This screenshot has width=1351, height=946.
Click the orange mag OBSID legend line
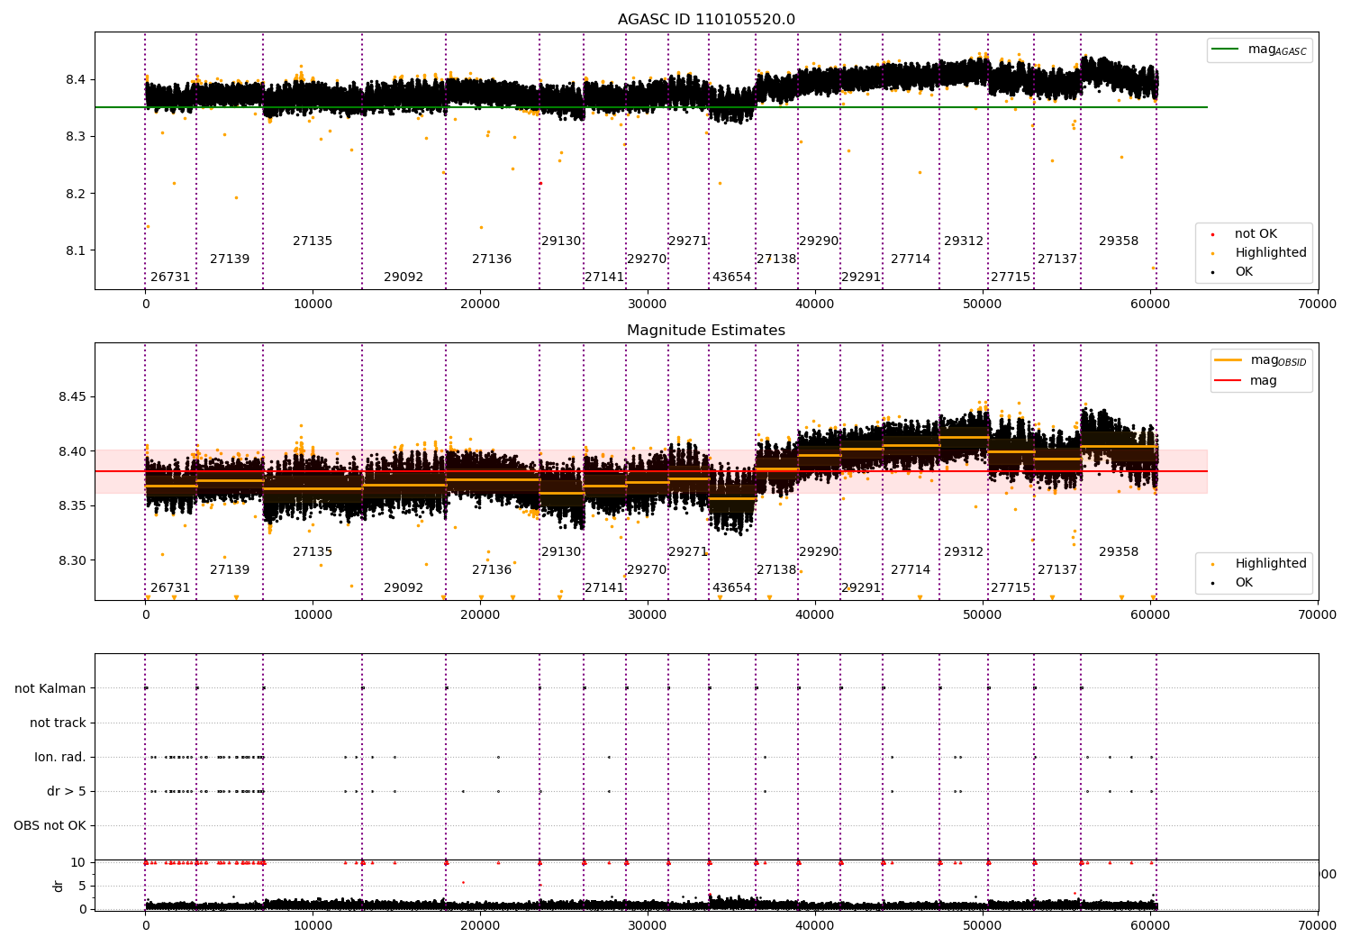coord(1228,360)
